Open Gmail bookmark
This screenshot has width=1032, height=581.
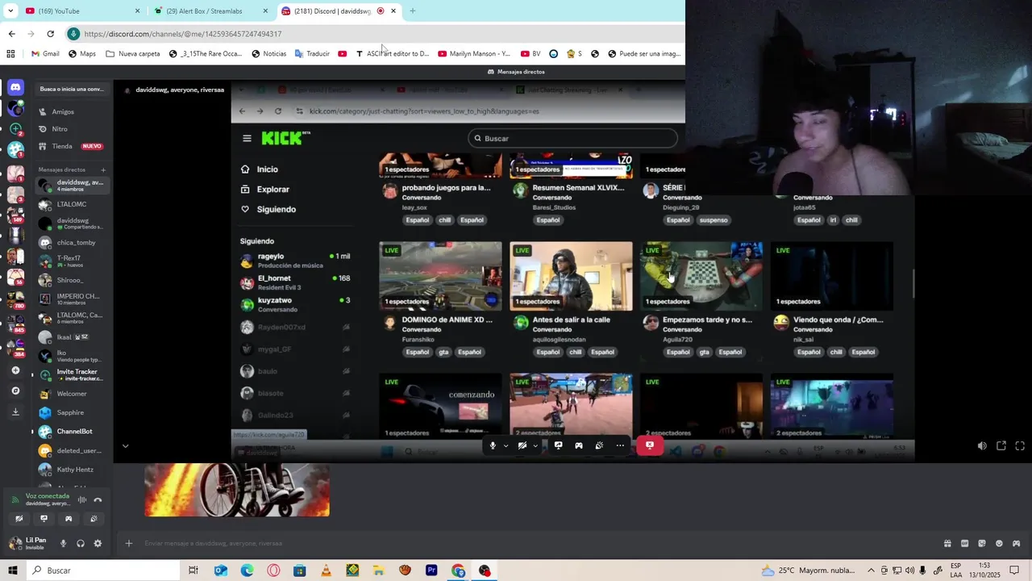45,53
